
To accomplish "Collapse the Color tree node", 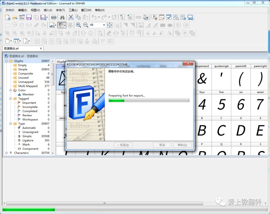I will coord(10,90).
